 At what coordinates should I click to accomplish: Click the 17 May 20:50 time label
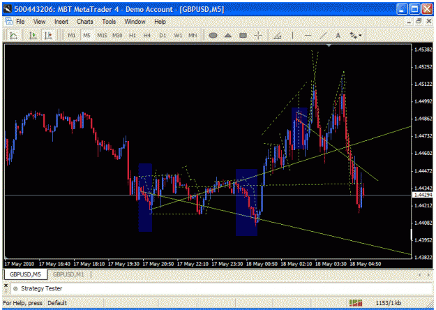[158, 264]
